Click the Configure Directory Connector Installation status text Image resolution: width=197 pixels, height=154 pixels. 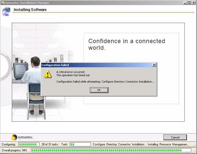(x=141, y=144)
